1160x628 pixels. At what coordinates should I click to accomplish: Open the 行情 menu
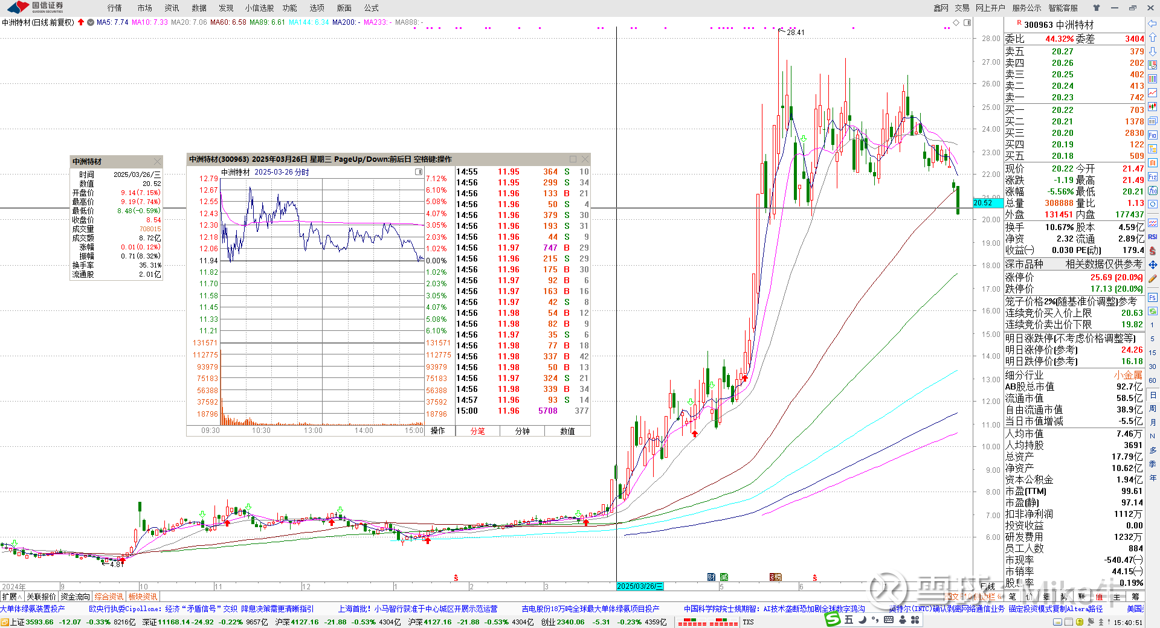click(114, 8)
